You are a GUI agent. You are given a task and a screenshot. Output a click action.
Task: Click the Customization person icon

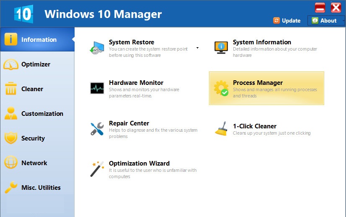point(11,113)
